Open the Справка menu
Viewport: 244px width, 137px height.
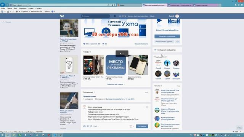(39, 8)
